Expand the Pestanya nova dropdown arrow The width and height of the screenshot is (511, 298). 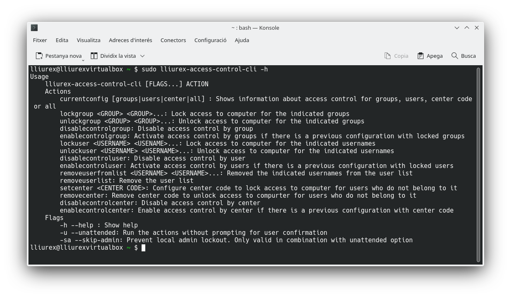coord(83,59)
